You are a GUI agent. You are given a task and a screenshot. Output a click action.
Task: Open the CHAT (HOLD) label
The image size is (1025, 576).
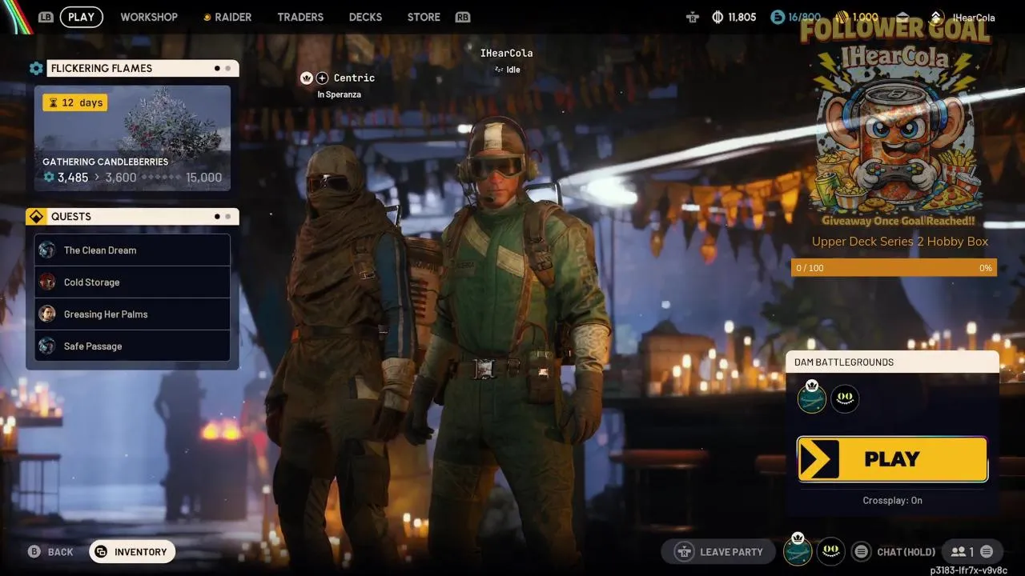tap(906, 552)
